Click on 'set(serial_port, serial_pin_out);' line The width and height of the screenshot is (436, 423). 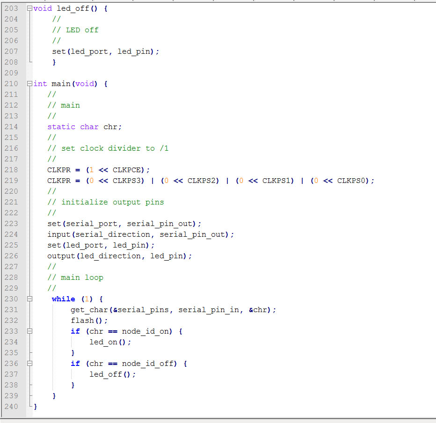pos(124,224)
